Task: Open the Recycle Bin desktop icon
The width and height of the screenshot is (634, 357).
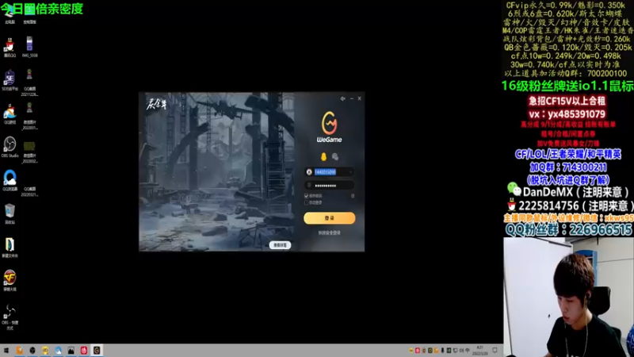Action: [x=10, y=214]
